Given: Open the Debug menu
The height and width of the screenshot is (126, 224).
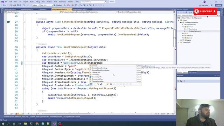Looking at the screenshot, I should point(38,2).
